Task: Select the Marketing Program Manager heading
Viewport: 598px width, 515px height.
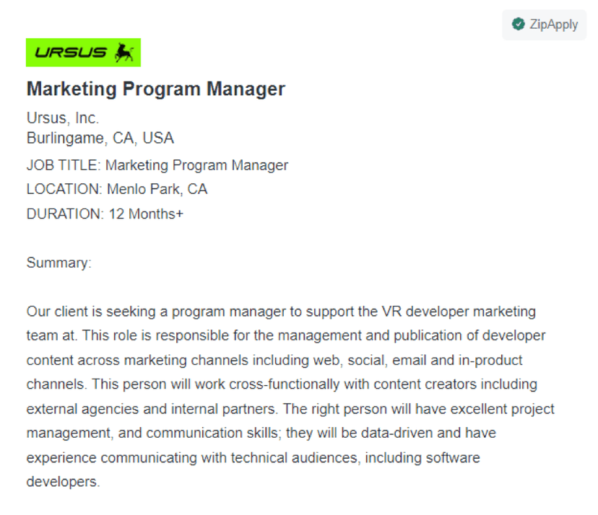Action: pyautogui.click(x=156, y=89)
